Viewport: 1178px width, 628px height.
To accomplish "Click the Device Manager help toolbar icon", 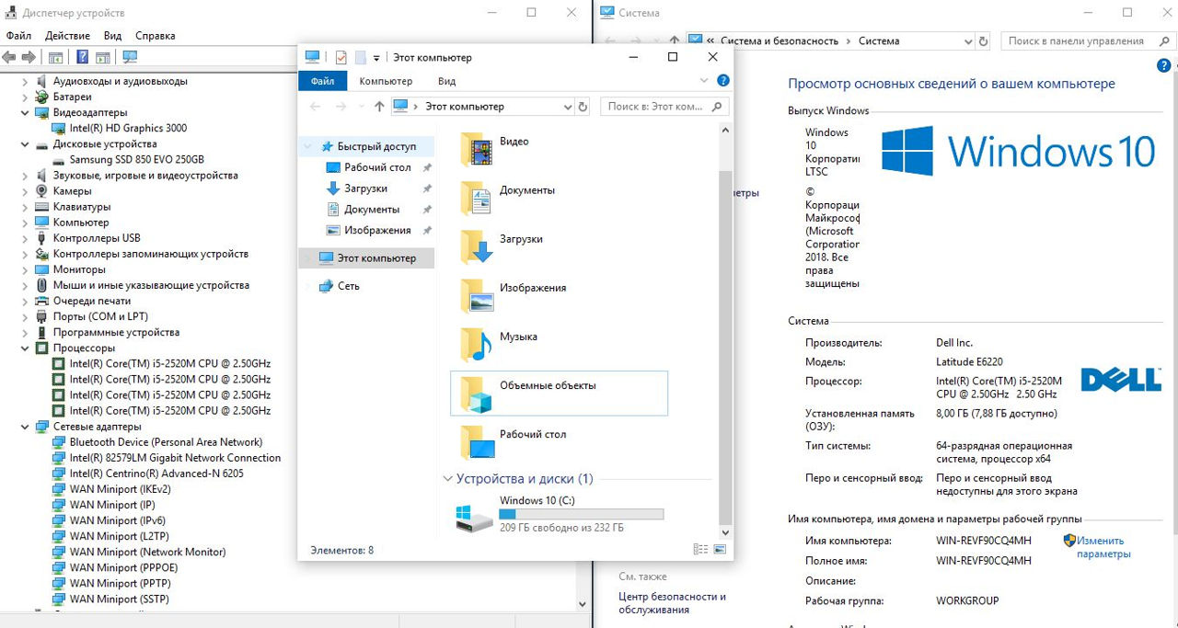I will [82, 57].
